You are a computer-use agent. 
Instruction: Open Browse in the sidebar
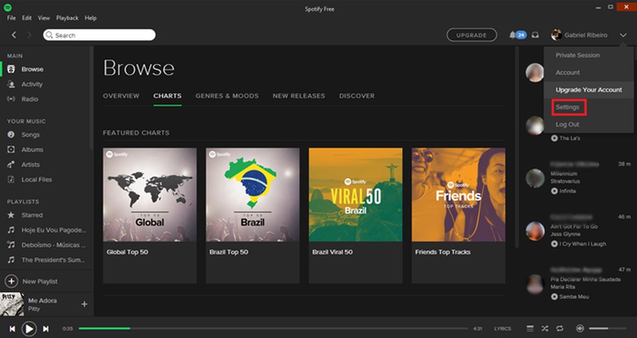point(32,69)
